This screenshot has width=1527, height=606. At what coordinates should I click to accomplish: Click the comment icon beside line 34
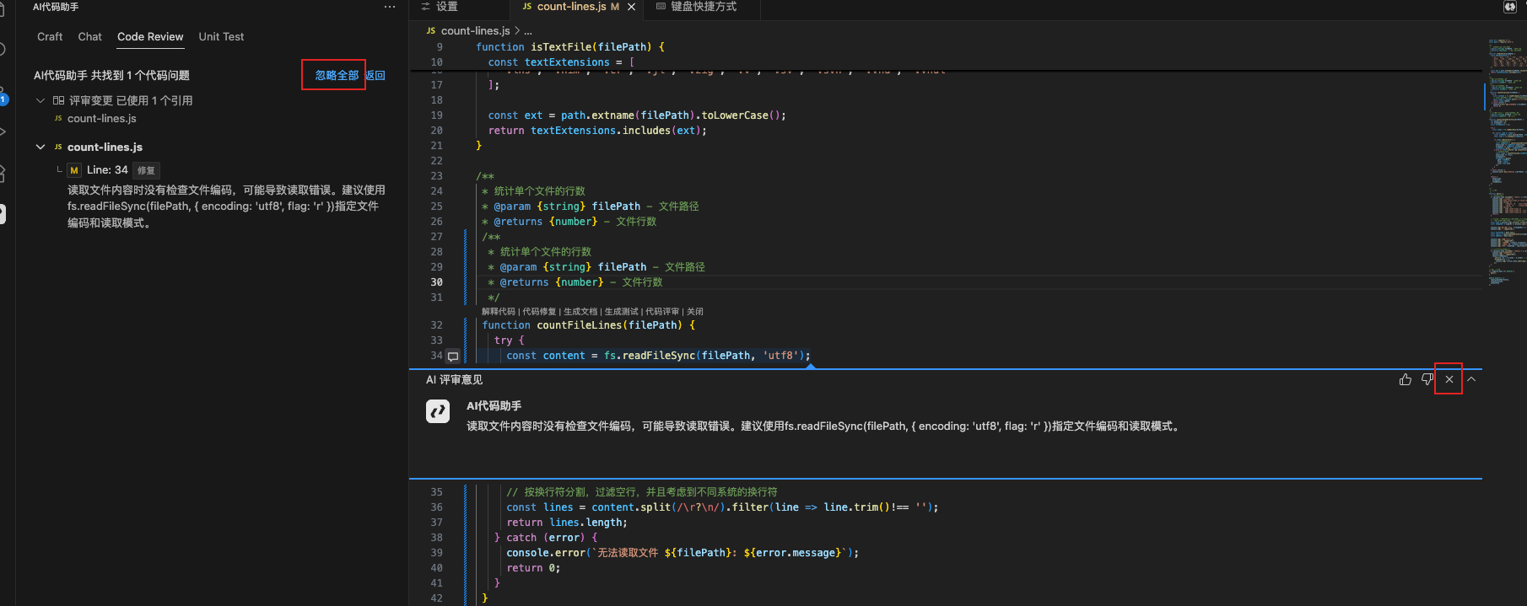(453, 357)
